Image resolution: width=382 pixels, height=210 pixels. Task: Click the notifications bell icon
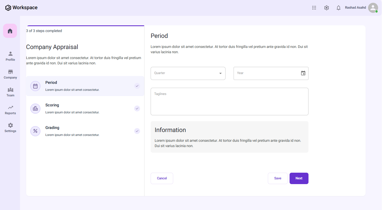click(x=339, y=8)
